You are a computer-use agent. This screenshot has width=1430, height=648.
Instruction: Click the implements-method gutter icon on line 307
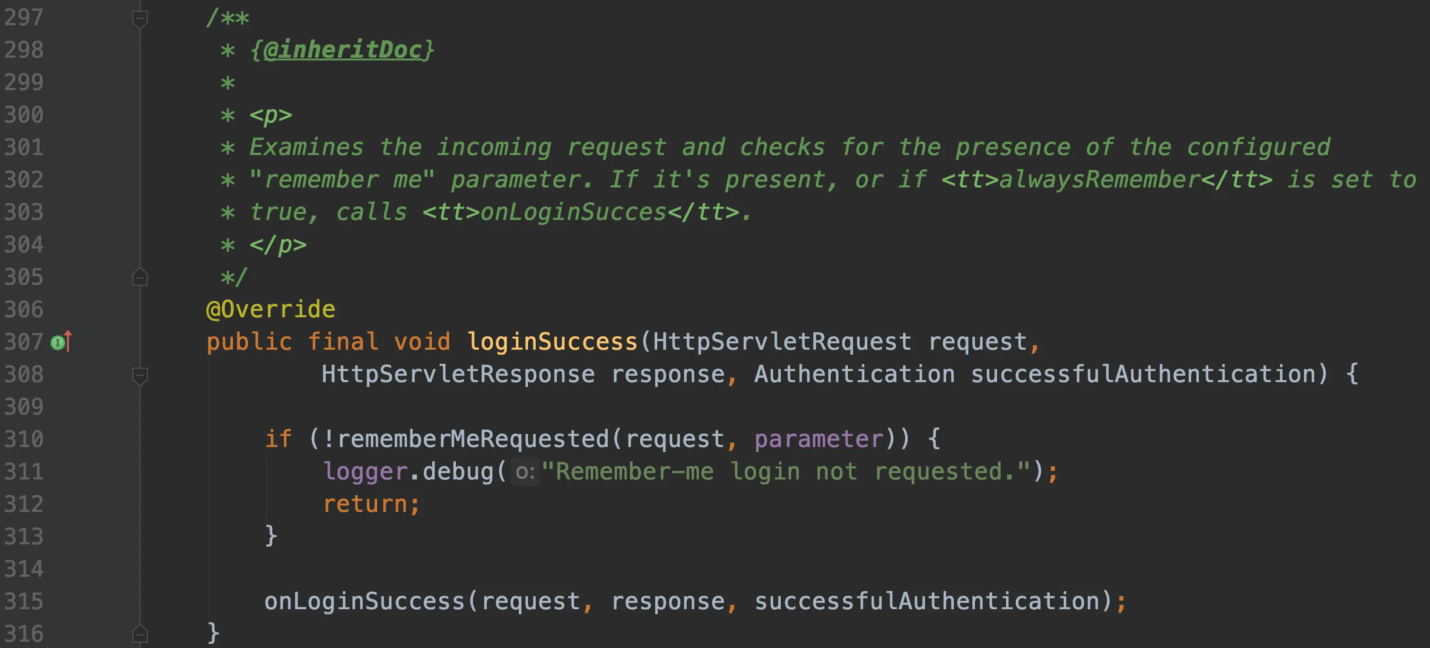pos(61,342)
